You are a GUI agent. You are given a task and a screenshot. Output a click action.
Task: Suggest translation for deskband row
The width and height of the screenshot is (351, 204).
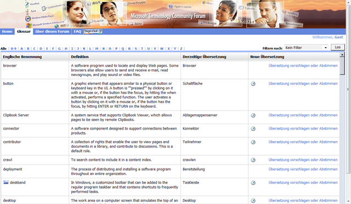303,183
